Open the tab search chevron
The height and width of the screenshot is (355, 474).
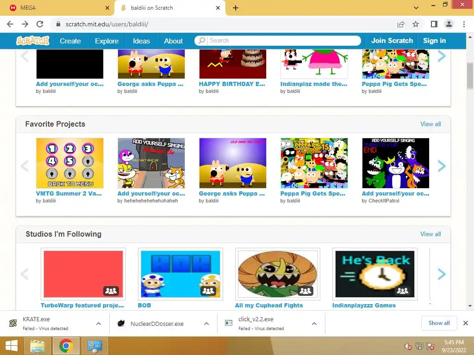[x=416, y=8]
